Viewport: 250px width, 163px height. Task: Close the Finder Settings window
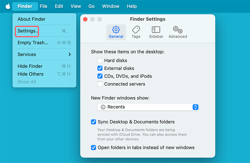(x=85, y=19)
